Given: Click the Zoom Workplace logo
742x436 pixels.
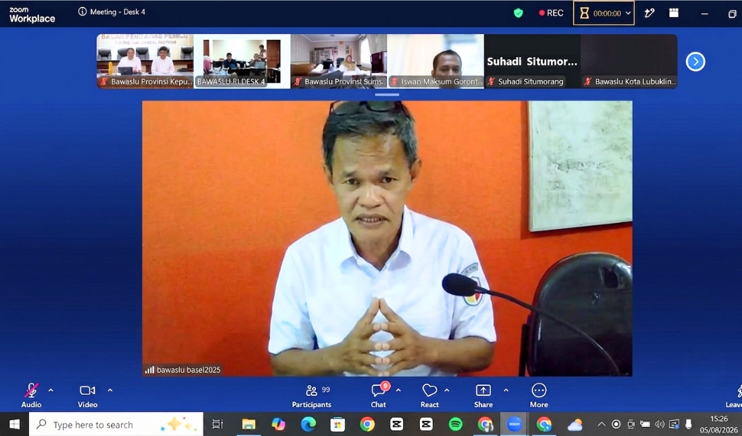Looking at the screenshot, I should (32, 15).
